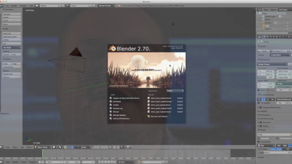This screenshot has width=292, height=164.
Task: Open the Help menu
Action: [x=31, y=5]
